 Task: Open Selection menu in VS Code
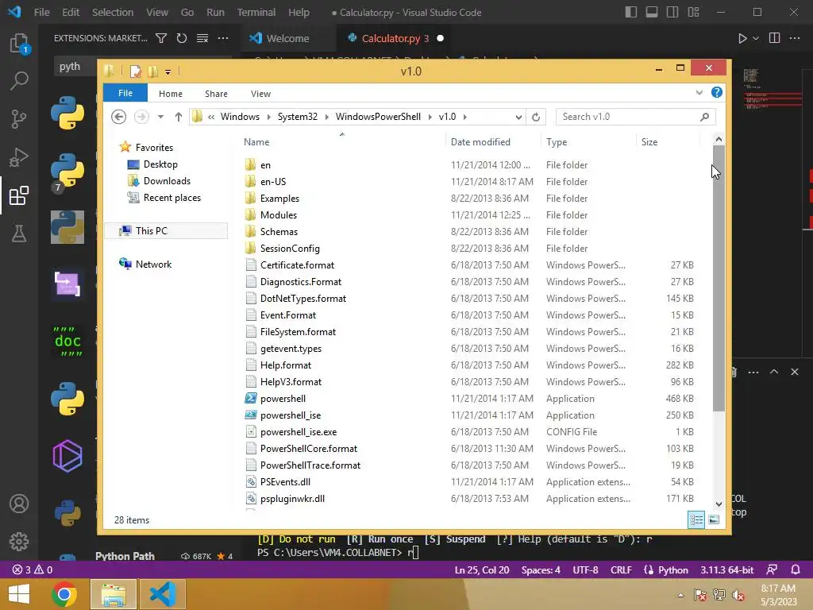(x=113, y=12)
